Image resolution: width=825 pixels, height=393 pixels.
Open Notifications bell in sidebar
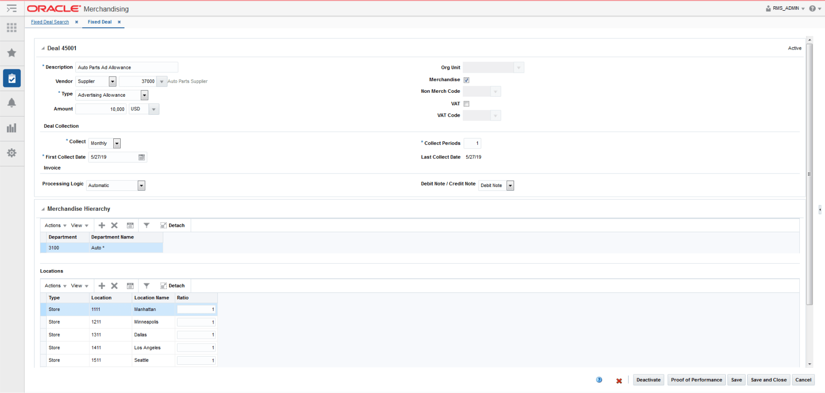(x=12, y=103)
